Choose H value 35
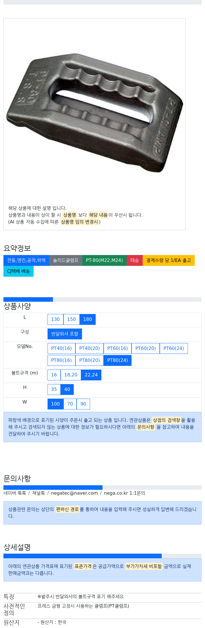 (54, 389)
